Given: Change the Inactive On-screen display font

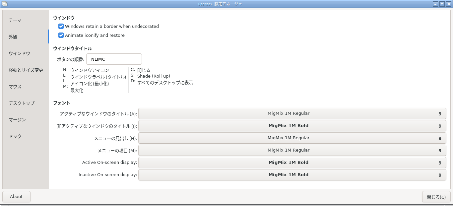Looking at the screenshot, I should (292, 175).
